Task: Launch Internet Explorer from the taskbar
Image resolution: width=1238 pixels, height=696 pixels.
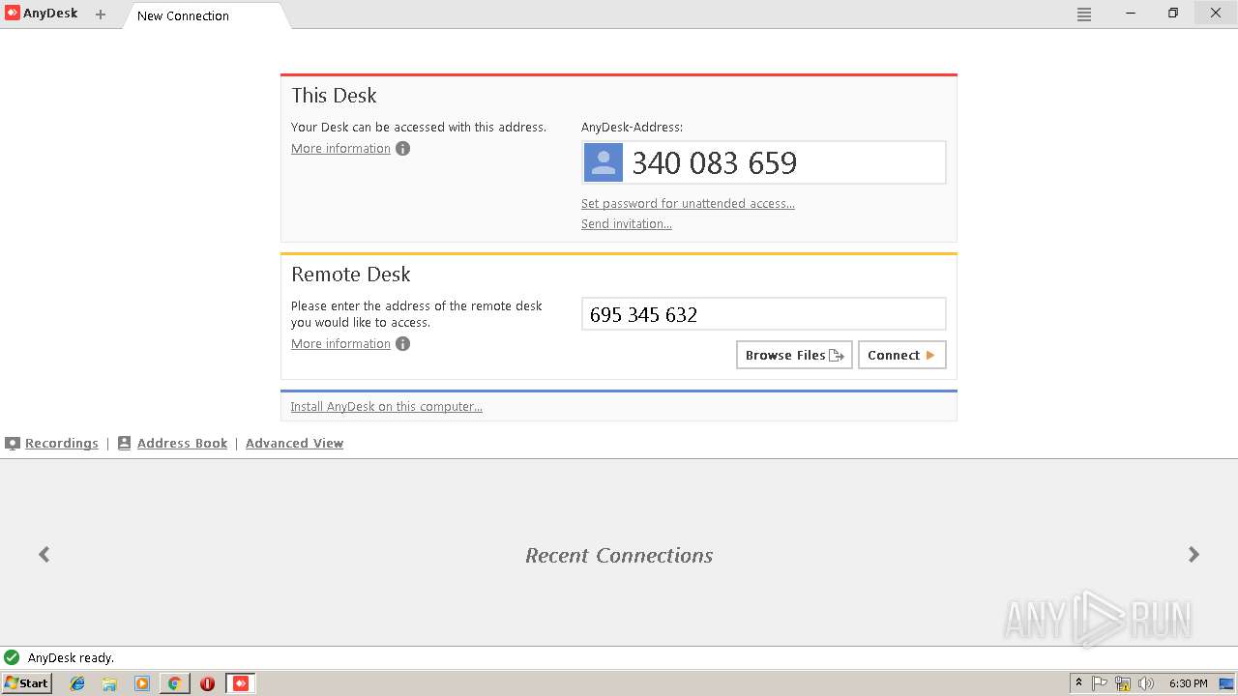Action: point(77,683)
